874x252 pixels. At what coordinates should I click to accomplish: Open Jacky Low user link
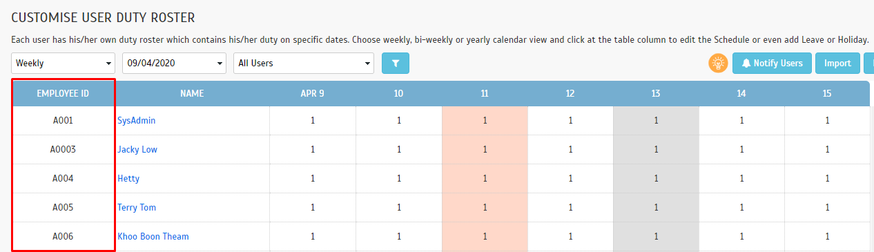[x=137, y=149]
